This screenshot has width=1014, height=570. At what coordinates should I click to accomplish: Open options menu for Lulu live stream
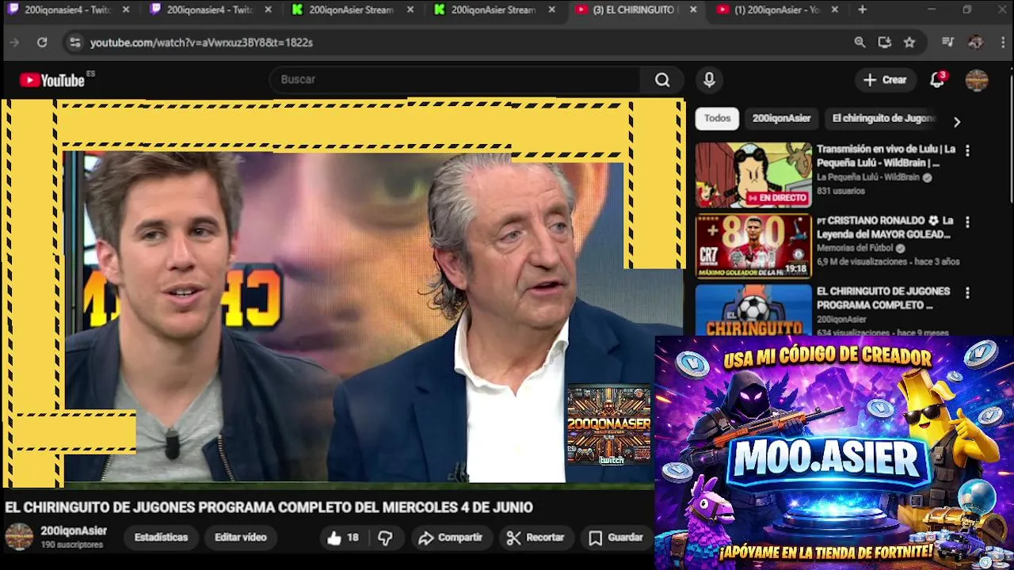(966, 150)
